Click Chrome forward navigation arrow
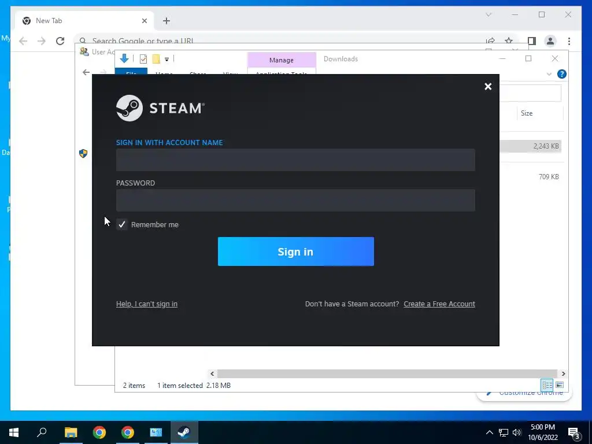 pos(42,41)
